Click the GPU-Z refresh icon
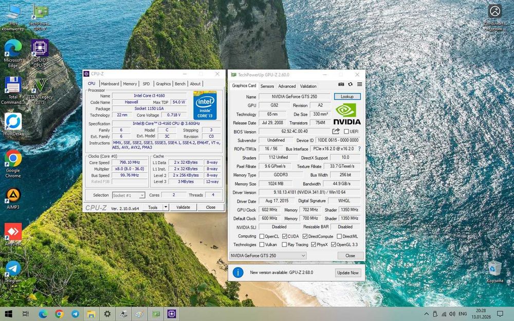The image size is (514, 321). click(351, 84)
